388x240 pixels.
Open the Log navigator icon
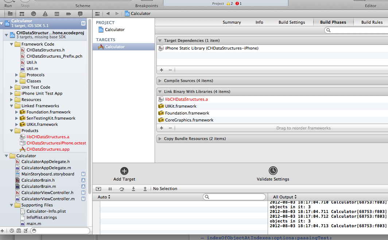click(x=80, y=14)
